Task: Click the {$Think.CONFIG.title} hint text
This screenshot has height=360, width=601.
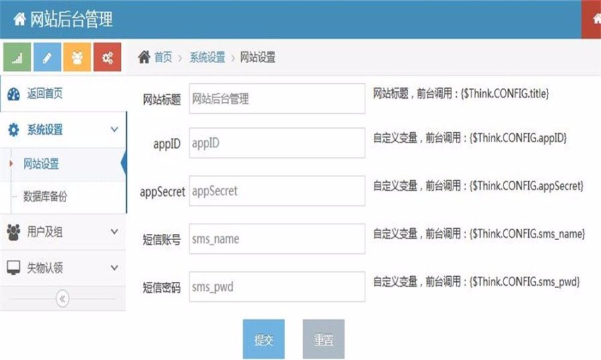Action: tap(505, 94)
